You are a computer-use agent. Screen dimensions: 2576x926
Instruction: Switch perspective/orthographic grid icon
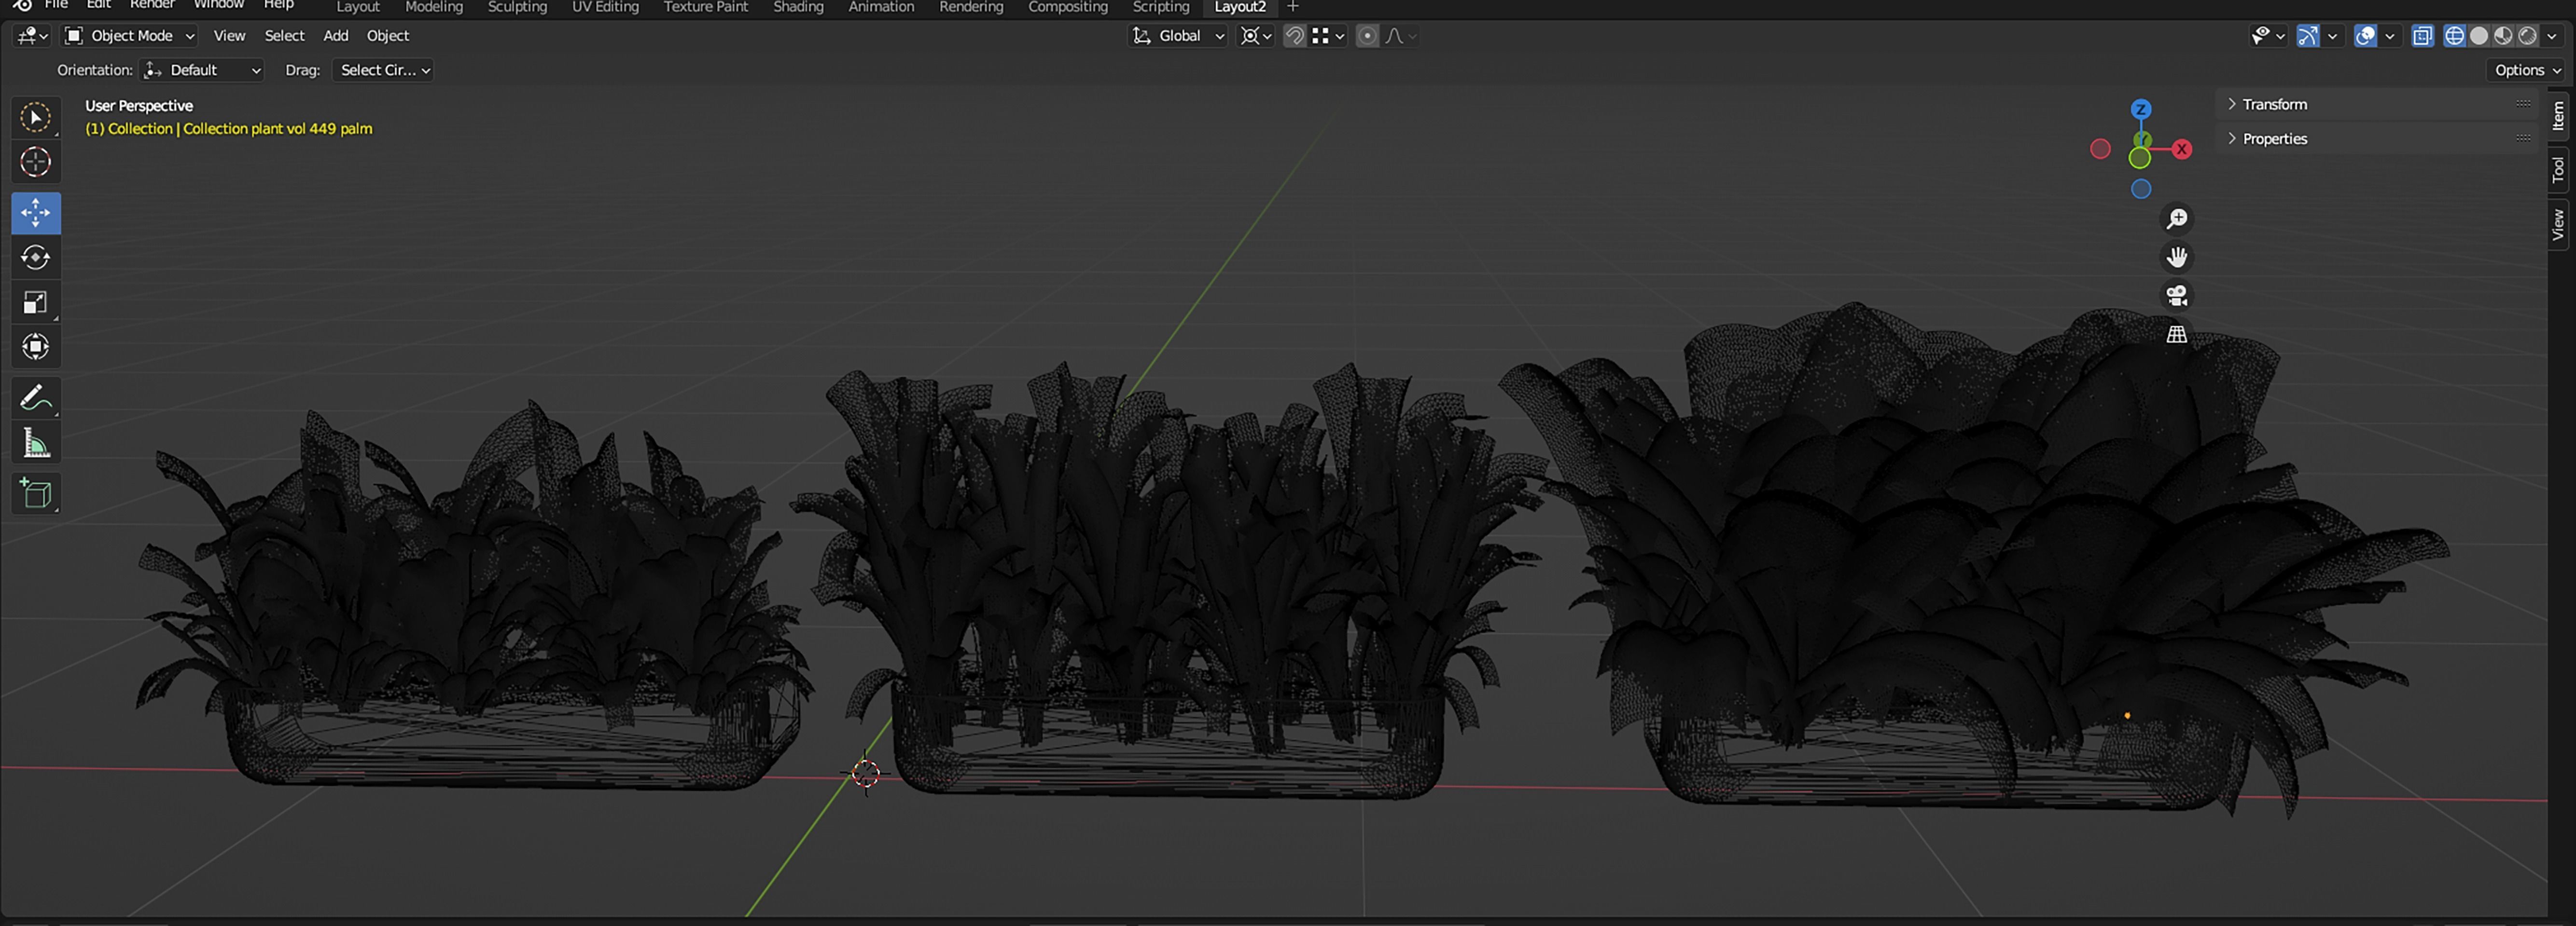click(2176, 334)
